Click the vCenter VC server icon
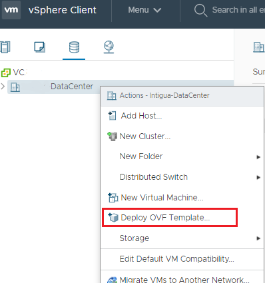Image resolution: width=265 pixels, height=283 pixels. coord(6,73)
